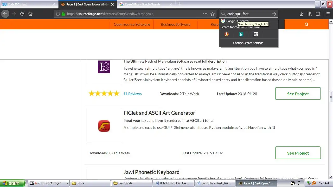Choose Google US Search suggestion
The width and height of the screenshot is (333, 187).
(248, 21)
